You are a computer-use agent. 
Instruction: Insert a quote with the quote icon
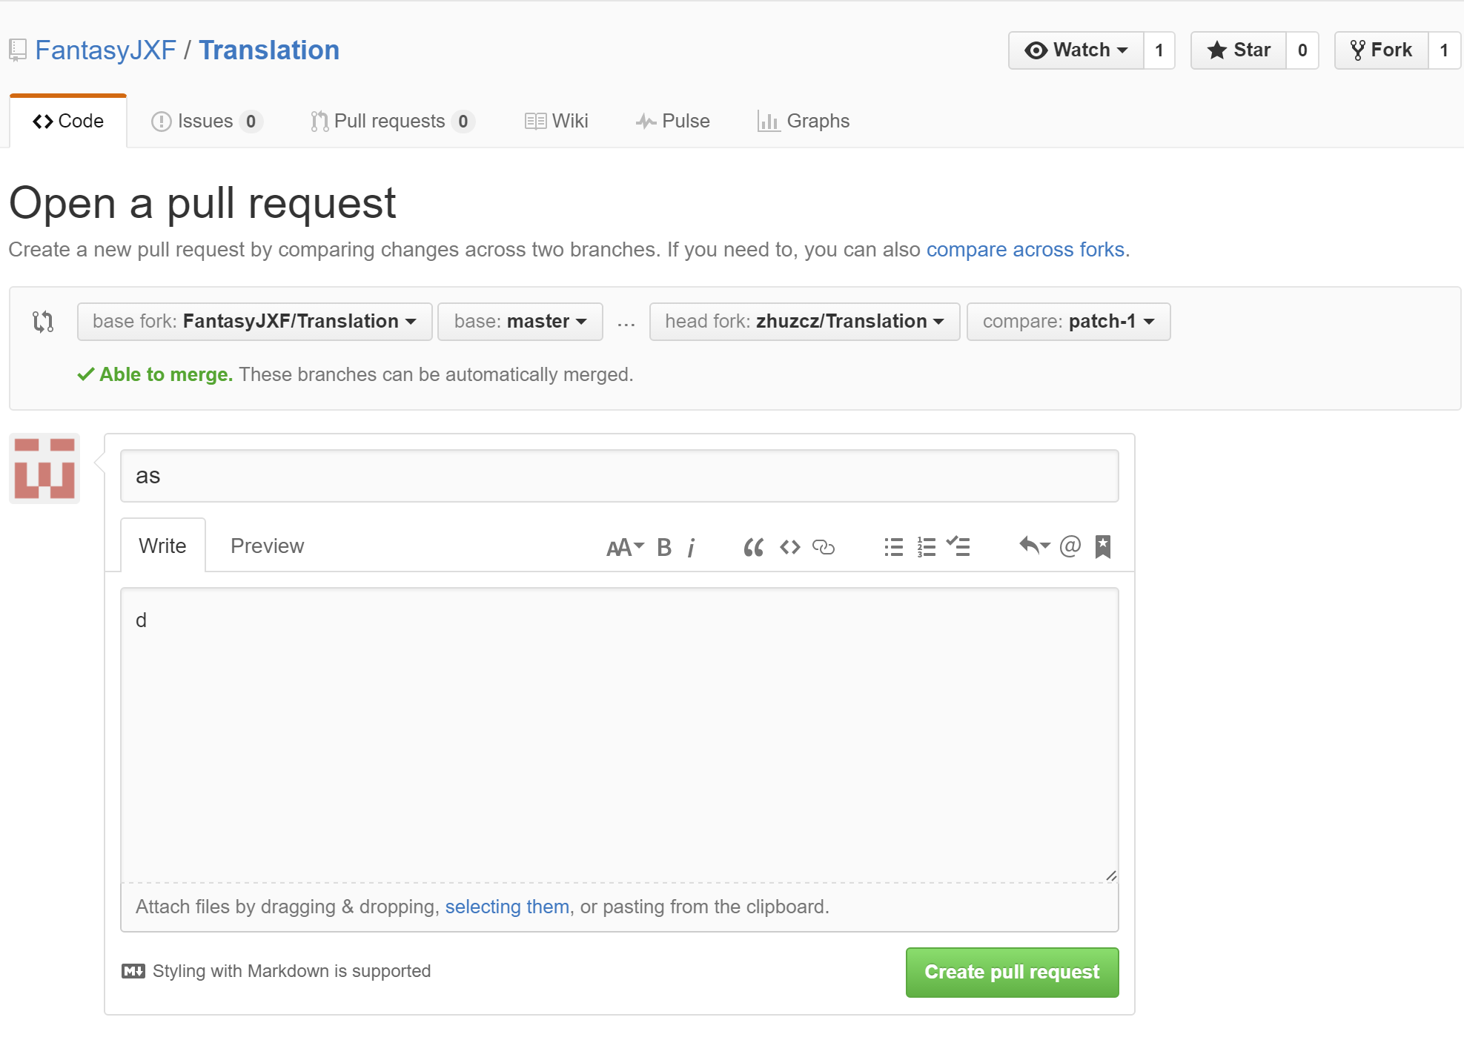coord(753,547)
